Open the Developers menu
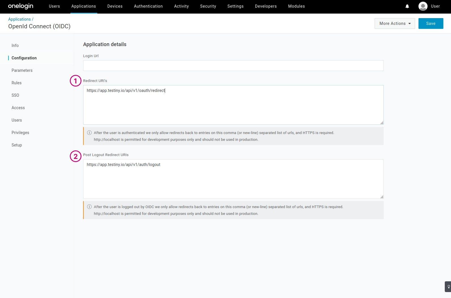Screen dimensions: 451x298 pos(266,6)
